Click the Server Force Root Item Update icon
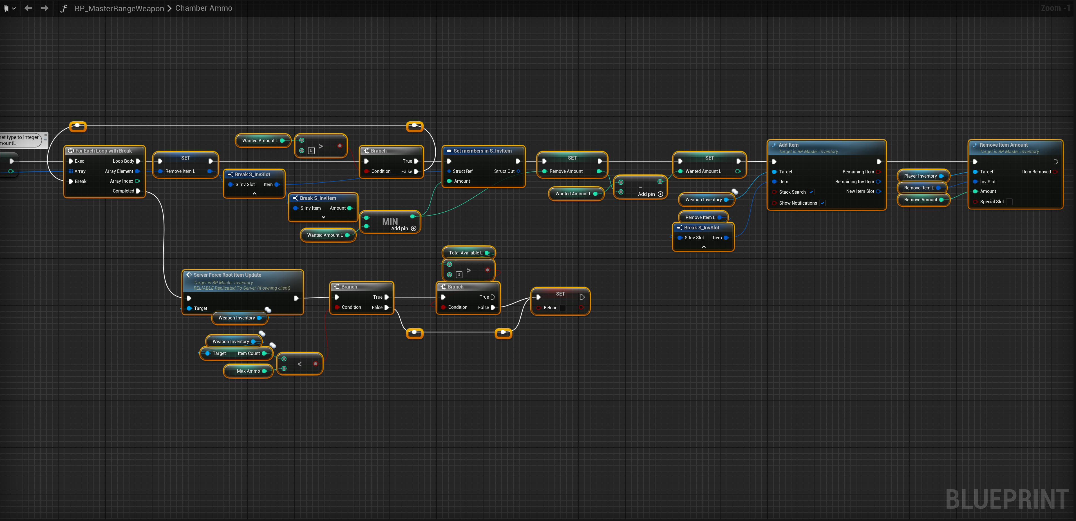 point(189,275)
